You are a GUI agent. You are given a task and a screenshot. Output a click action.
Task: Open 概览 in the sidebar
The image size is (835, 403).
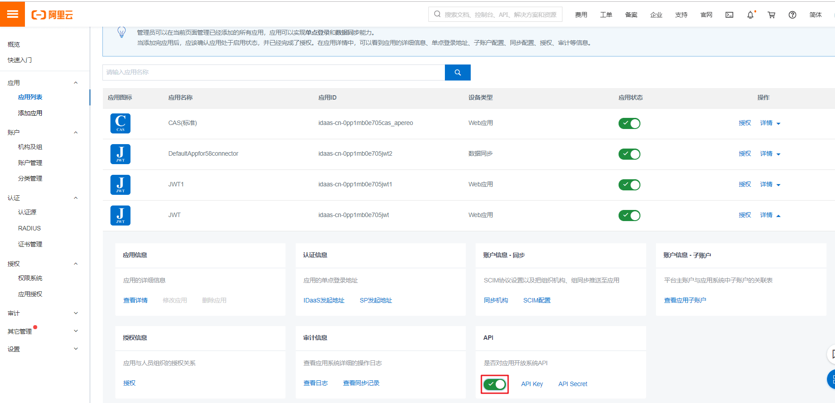pyautogui.click(x=14, y=44)
